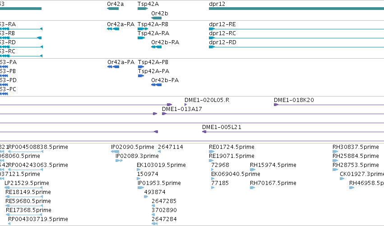Select transcript Tsp42A-RA
384x226 pixels.
[141, 38]
